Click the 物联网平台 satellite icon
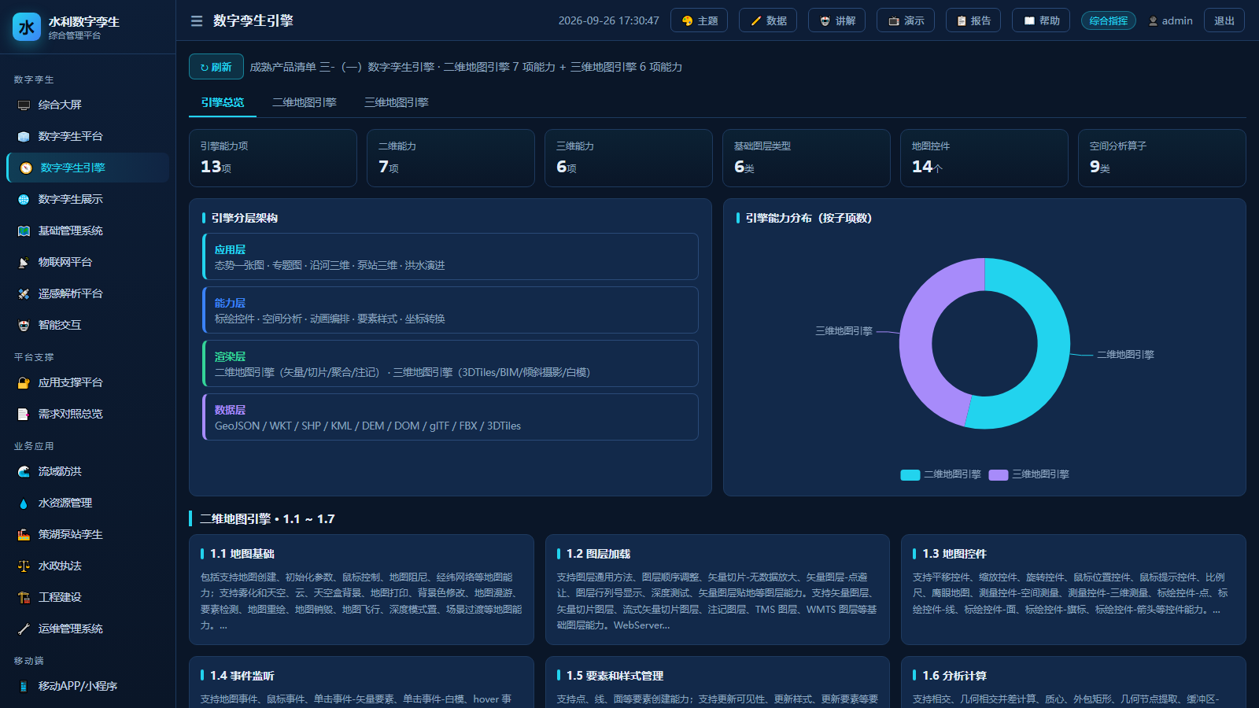Image resolution: width=1259 pixels, height=708 pixels. click(x=24, y=263)
